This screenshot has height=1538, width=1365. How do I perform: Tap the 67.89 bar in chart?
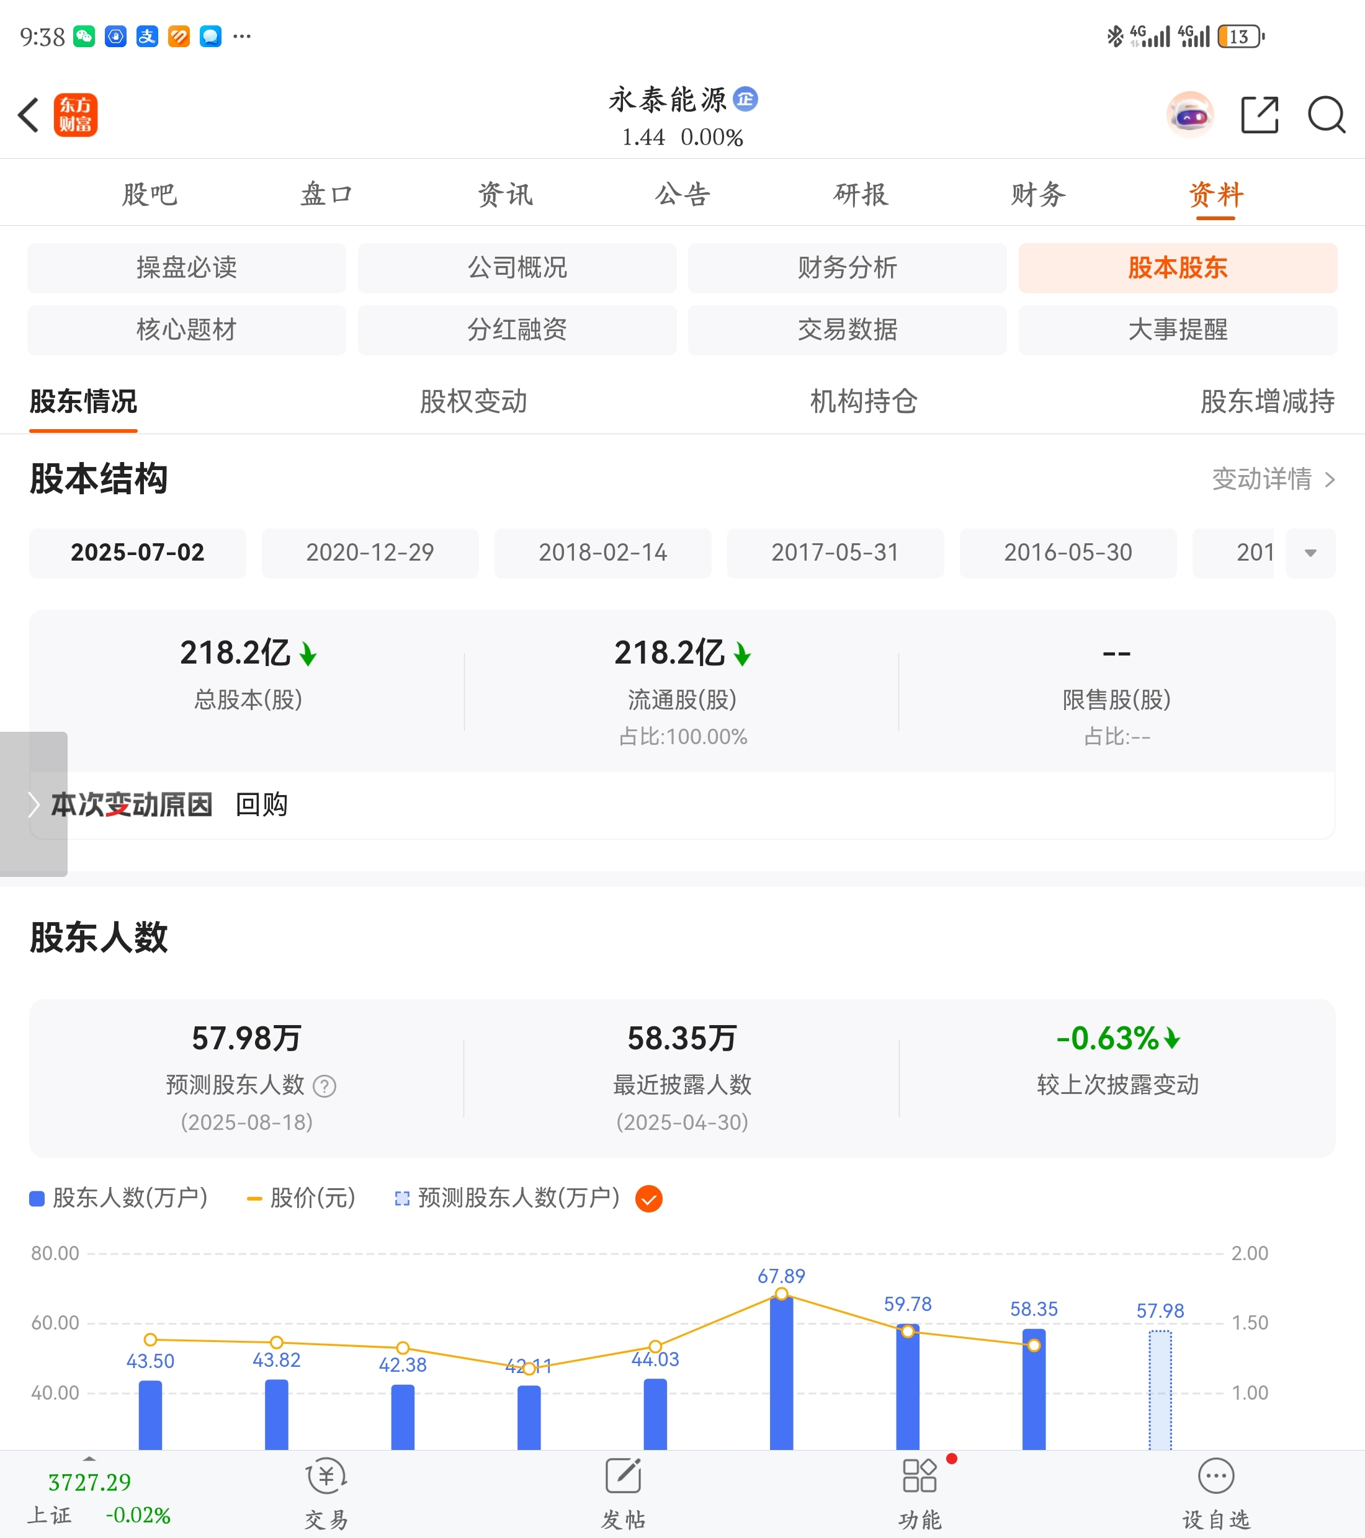click(x=782, y=1372)
